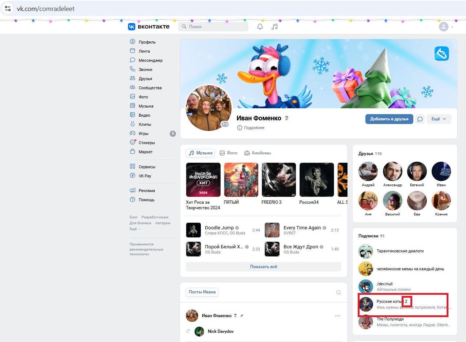The image size is (466, 342).
Task: Click the Музыка sidebar icon
Action: tap(132, 106)
